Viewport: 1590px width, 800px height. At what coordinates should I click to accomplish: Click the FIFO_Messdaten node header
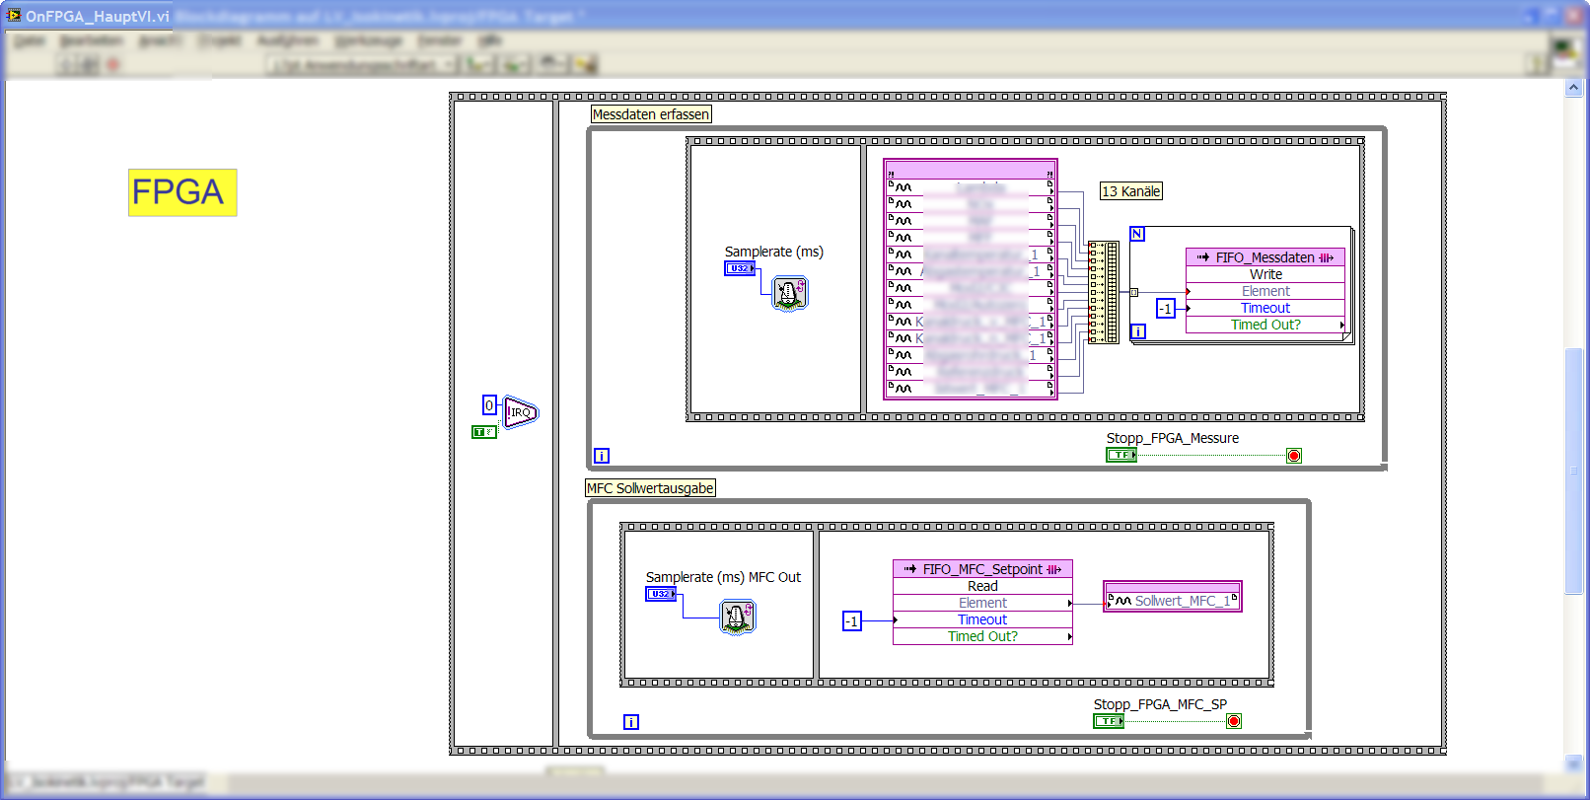1265,257
